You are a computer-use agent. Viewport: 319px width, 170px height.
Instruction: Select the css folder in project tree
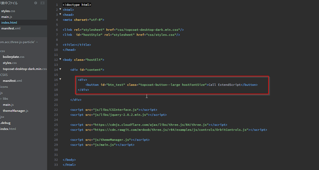tap(3, 51)
